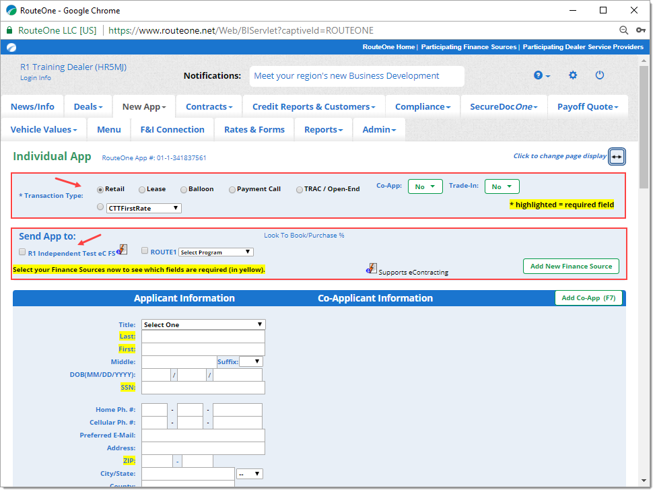Open the Co-App No dropdown
This screenshot has height=492, width=655.
(x=425, y=186)
